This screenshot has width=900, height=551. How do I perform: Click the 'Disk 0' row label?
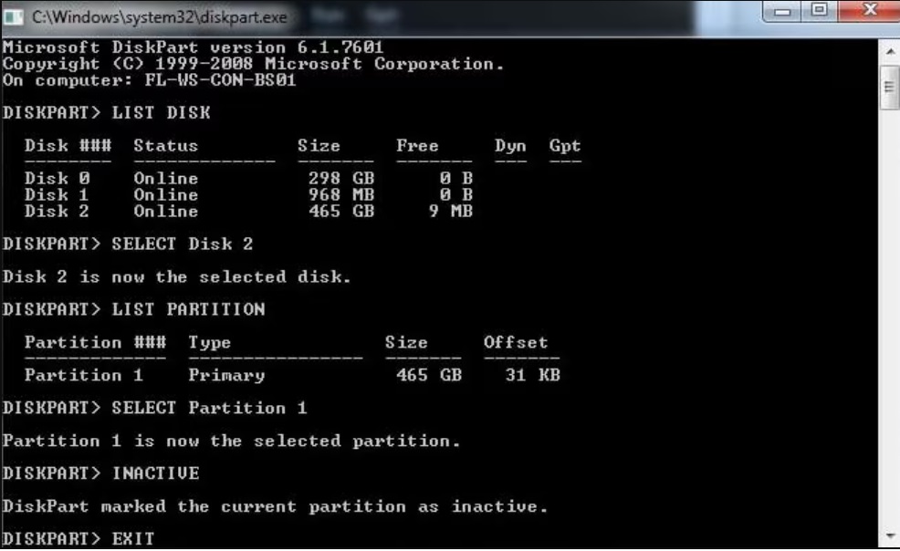(x=57, y=178)
